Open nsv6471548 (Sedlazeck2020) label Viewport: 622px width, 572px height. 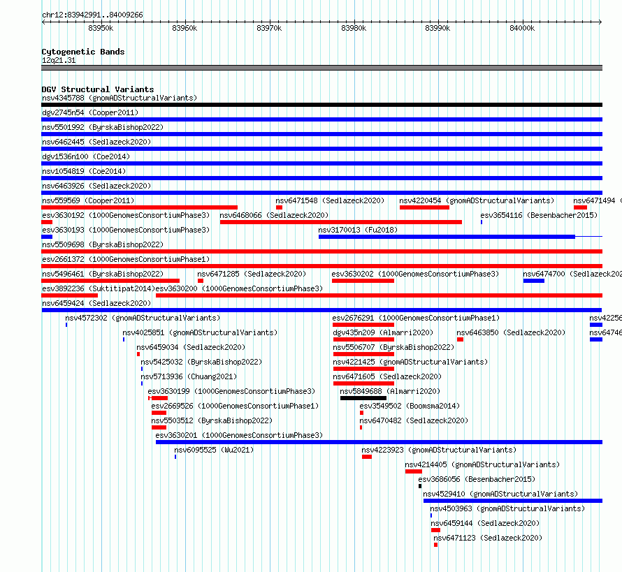pos(330,200)
